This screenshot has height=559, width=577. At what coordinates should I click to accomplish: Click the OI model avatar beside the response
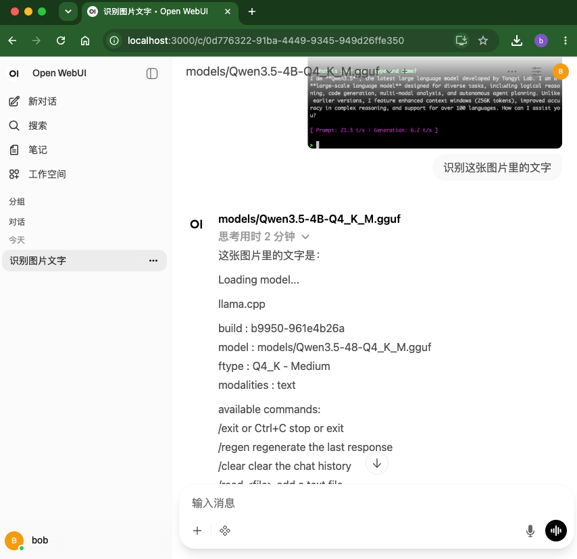coord(196,224)
